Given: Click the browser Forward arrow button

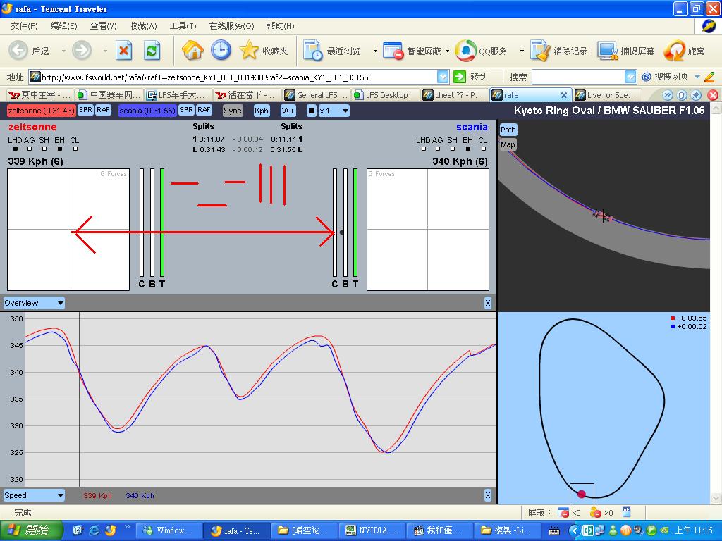Looking at the screenshot, I should (x=82, y=50).
